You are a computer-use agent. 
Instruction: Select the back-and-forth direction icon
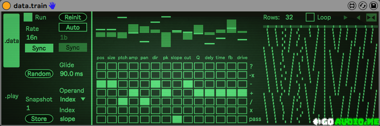pos(371,17)
